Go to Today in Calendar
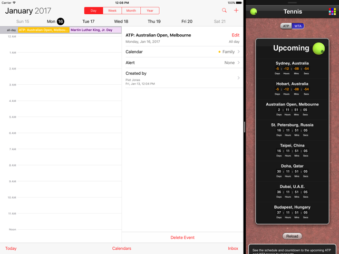This screenshot has width=339, height=254. (11, 248)
